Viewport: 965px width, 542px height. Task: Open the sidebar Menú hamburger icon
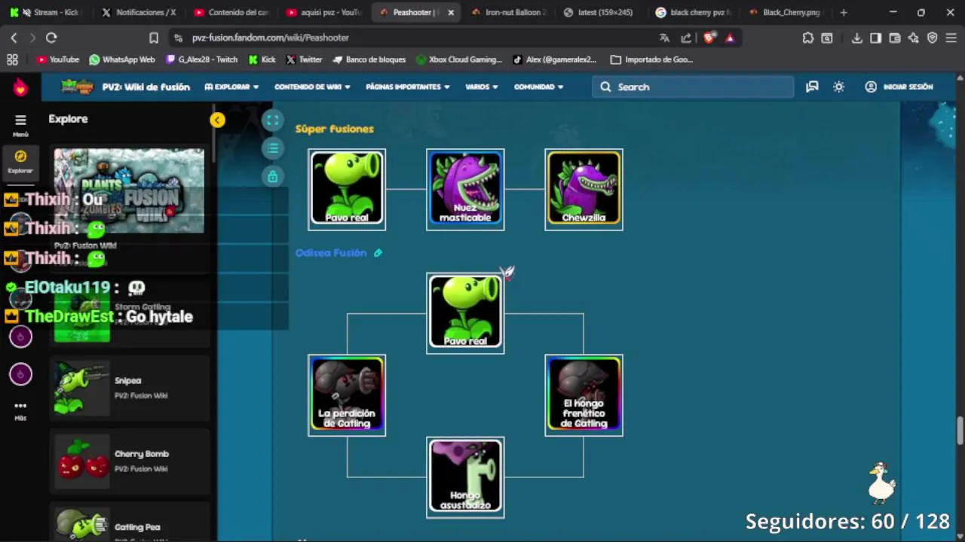[x=20, y=120]
